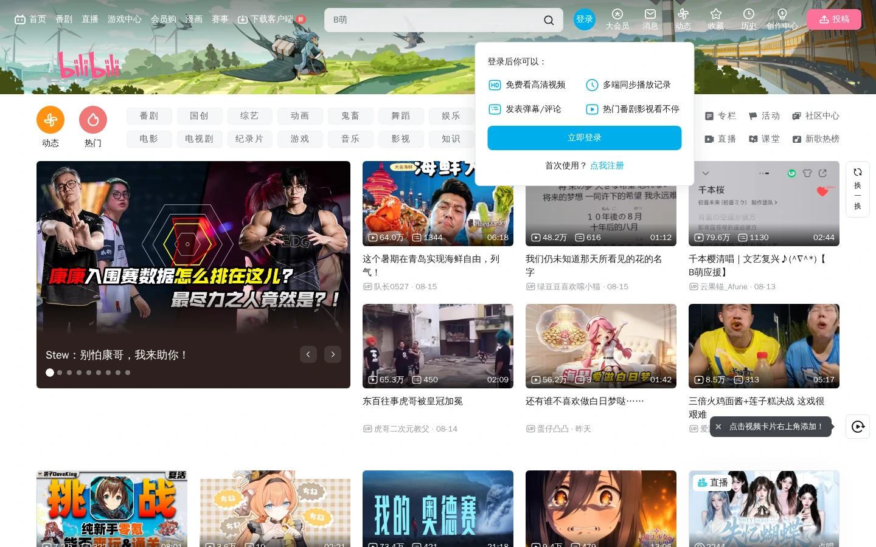Select 纪录片 category tag
This screenshot has height=547, width=876.
pos(250,139)
